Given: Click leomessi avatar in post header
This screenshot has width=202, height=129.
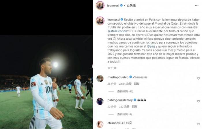Looking at the screenshot, I should pyautogui.click(x=100, y=6).
